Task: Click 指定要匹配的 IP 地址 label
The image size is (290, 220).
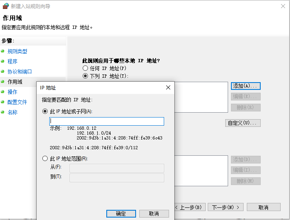Action: click(67, 100)
